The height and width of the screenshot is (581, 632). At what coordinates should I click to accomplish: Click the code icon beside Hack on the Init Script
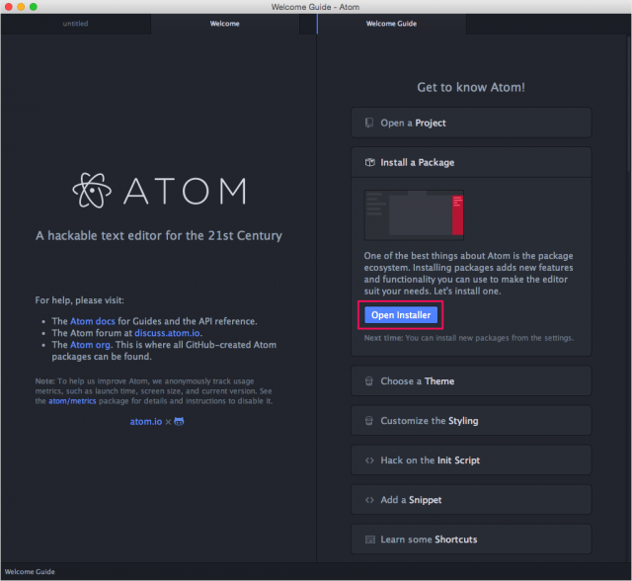[x=369, y=460]
